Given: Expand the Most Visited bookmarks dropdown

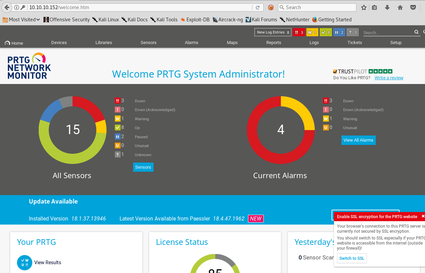Looking at the screenshot, I should tap(21, 20).
